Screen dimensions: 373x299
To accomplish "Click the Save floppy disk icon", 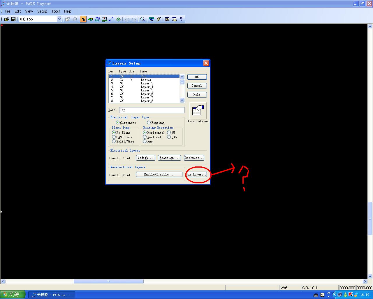I will click(13, 19).
